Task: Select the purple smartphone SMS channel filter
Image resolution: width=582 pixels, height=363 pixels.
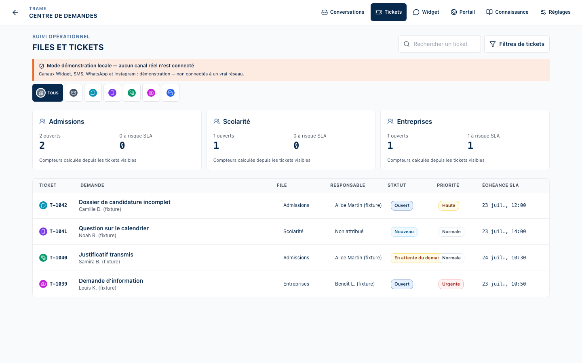Action: (112, 93)
